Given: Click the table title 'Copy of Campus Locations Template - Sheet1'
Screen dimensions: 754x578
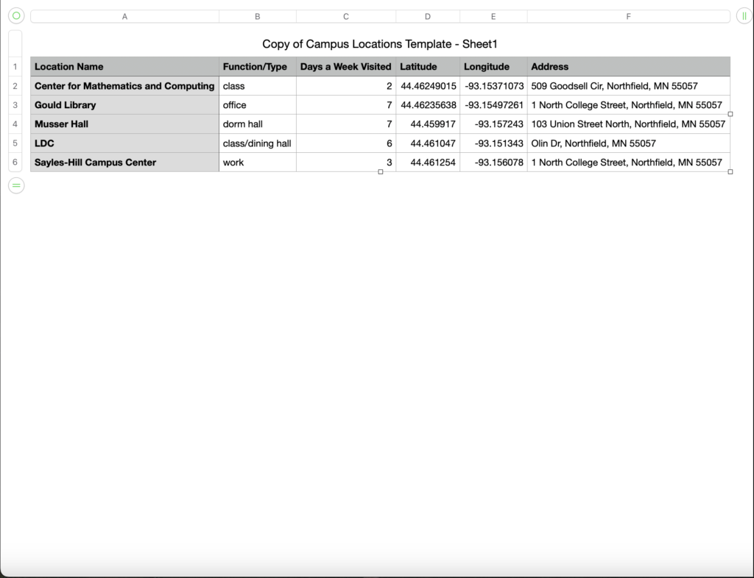Looking at the screenshot, I should [x=380, y=44].
